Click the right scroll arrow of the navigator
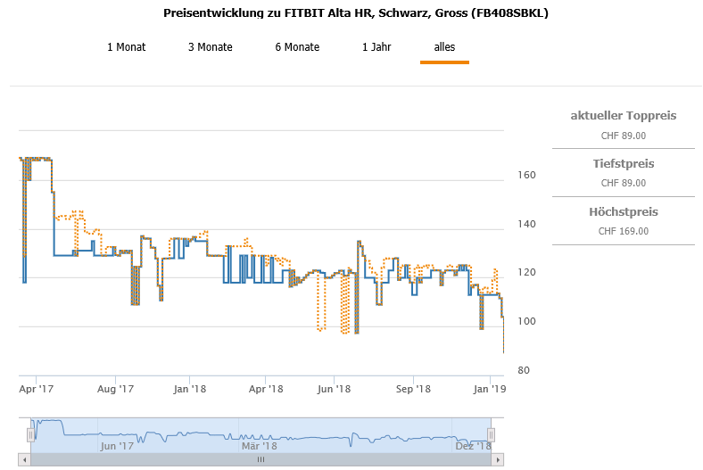Image resolution: width=703 pixels, height=470 pixels. point(497,459)
